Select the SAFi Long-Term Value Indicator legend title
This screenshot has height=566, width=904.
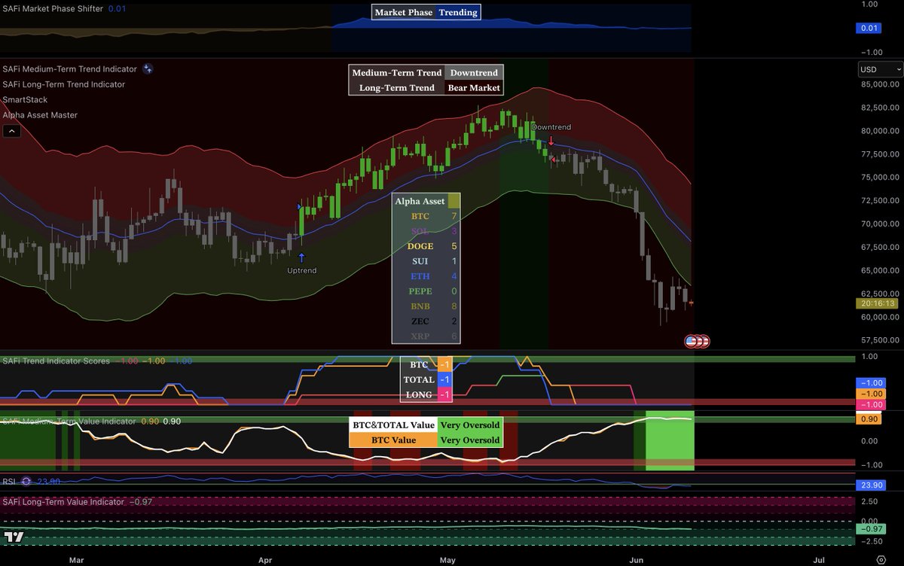click(63, 501)
